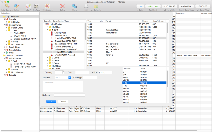The height and width of the screenshot is (132, 212).
Task: Click the New Collection toolbar icon
Action: (x=96, y=6)
